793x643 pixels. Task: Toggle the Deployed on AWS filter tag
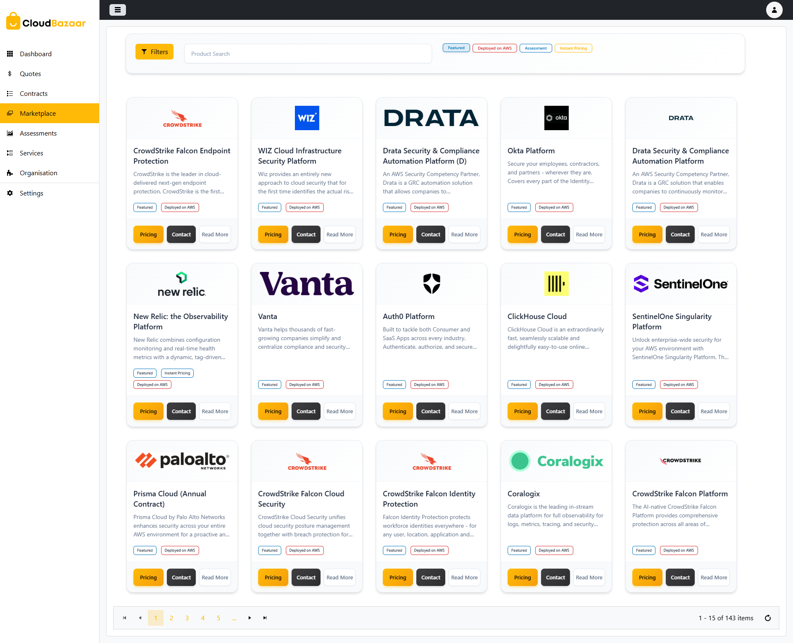click(494, 48)
